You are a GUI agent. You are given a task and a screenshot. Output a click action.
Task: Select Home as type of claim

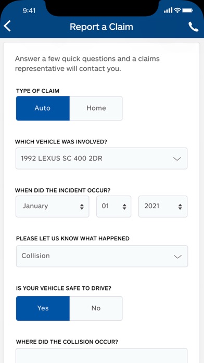[96, 108]
